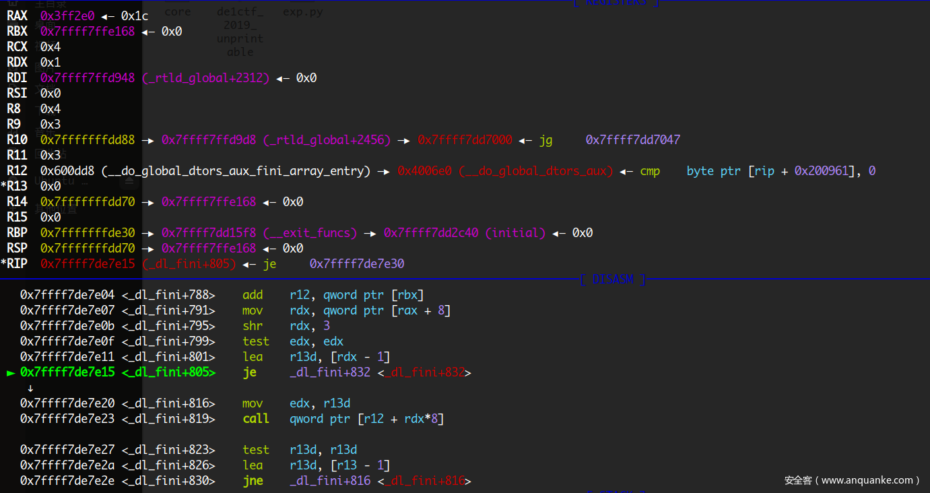930x493 pixels.
Task: Select 0x7fffffffdd70 in the R14 row
Action: [x=88, y=201]
